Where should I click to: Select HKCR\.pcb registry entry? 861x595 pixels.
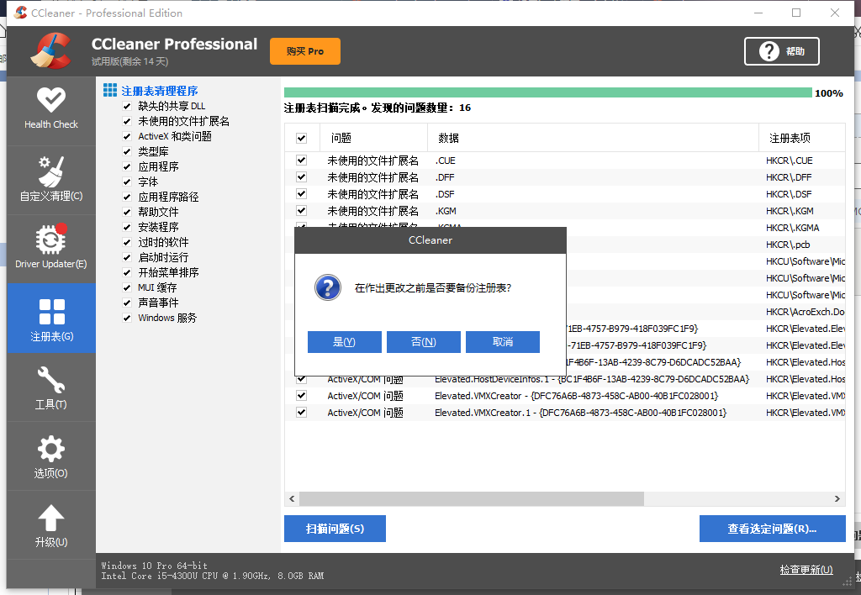pos(788,245)
